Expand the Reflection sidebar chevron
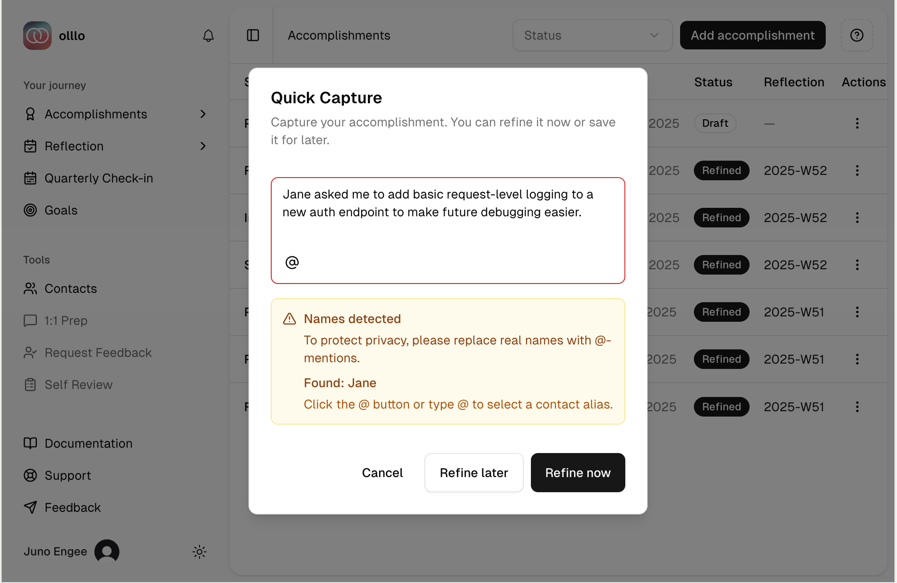897x583 pixels. [x=203, y=146]
